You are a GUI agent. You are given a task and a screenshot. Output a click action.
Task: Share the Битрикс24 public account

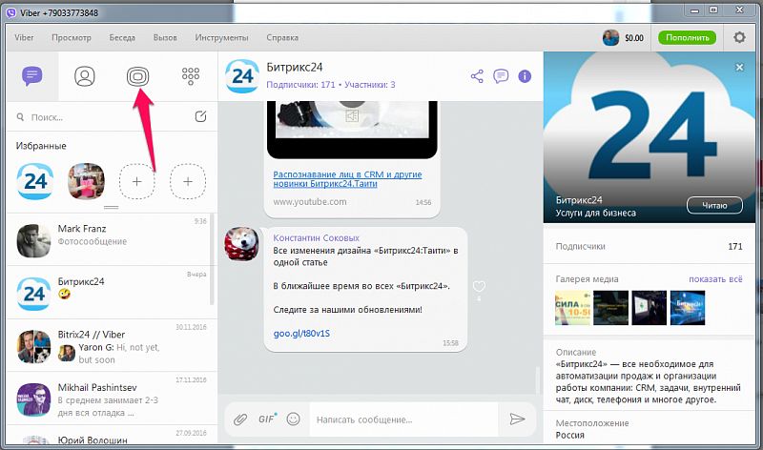[x=478, y=76]
